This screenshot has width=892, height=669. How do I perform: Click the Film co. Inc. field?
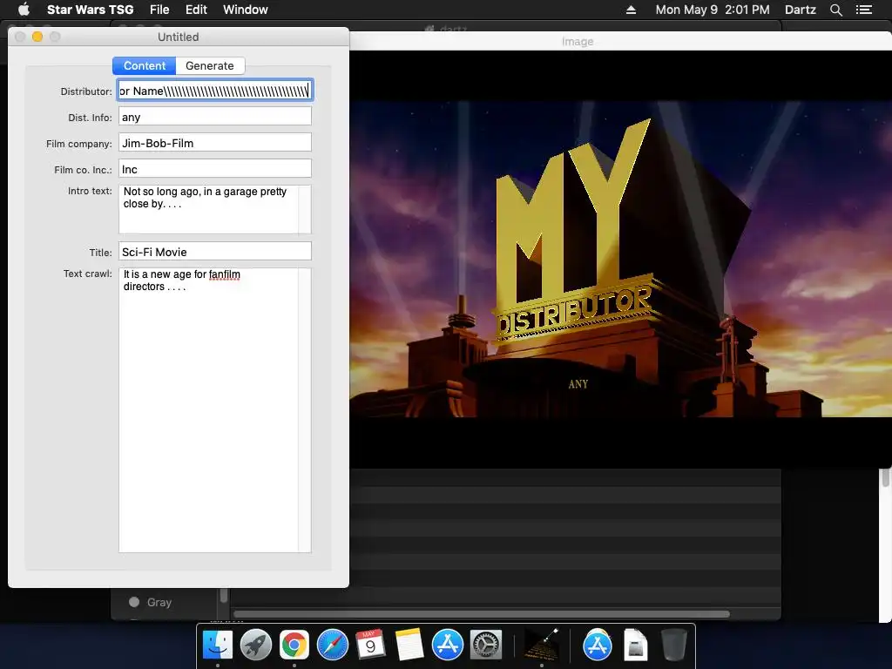point(215,169)
